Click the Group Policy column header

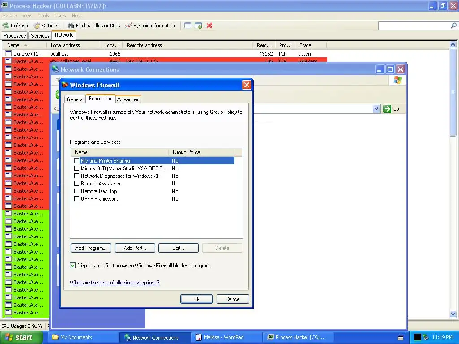[x=201, y=152]
